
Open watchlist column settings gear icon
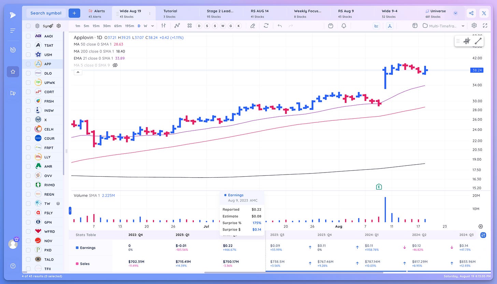pyautogui.click(x=59, y=26)
